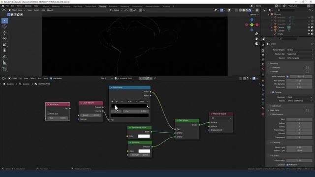Viewport: 315px width, 177px height.
Task: Click the viewport pan hand icon
Action: (256, 38)
